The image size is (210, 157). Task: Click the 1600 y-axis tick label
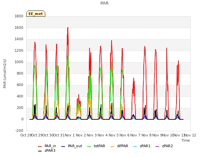(19, 27)
